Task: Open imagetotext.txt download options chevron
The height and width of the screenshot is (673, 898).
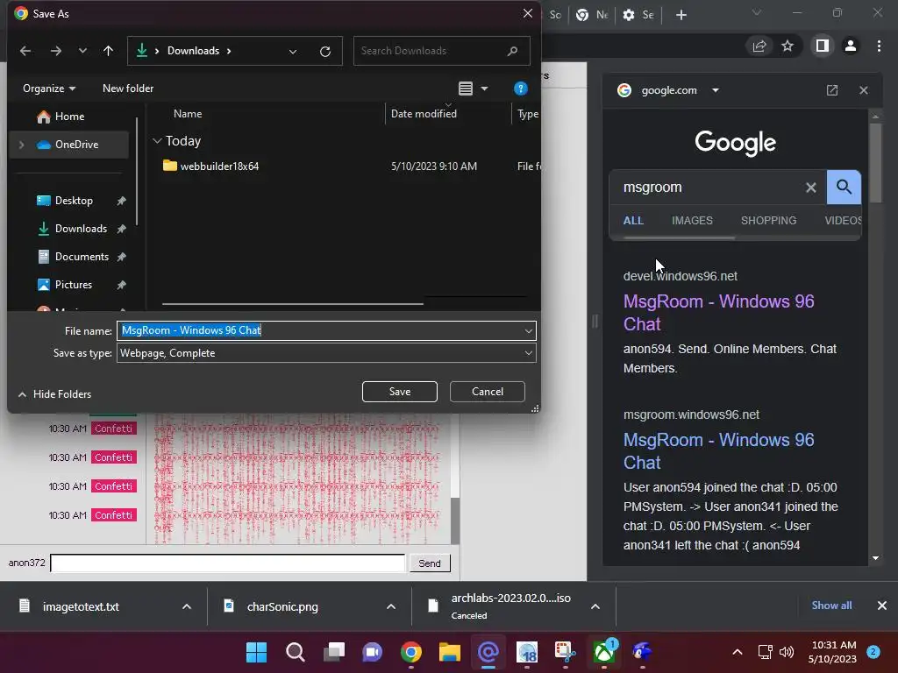Action: pos(187,606)
